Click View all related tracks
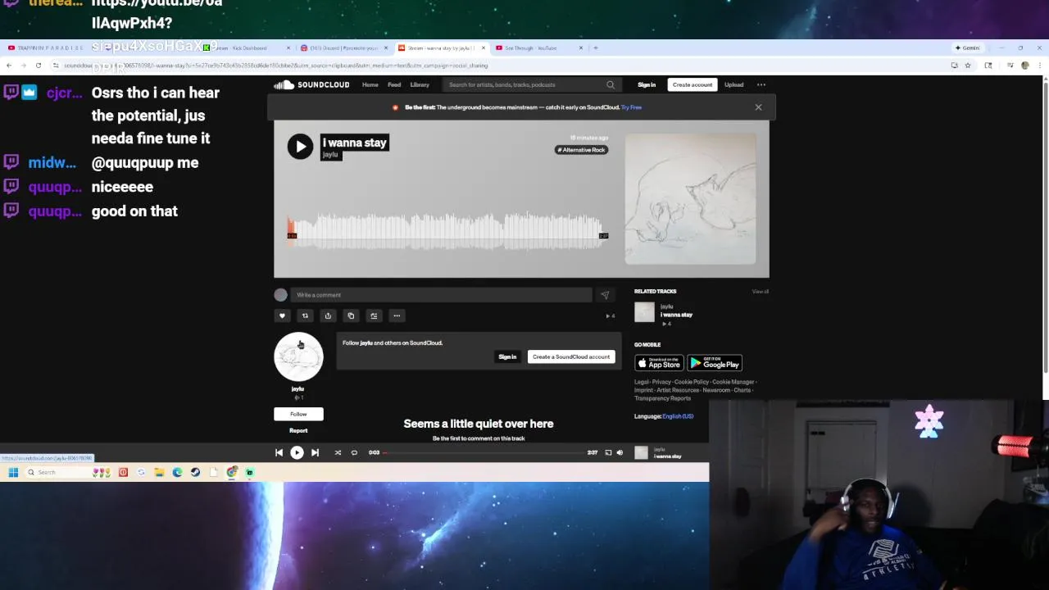This screenshot has height=590, width=1049. (x=761, y=292)
